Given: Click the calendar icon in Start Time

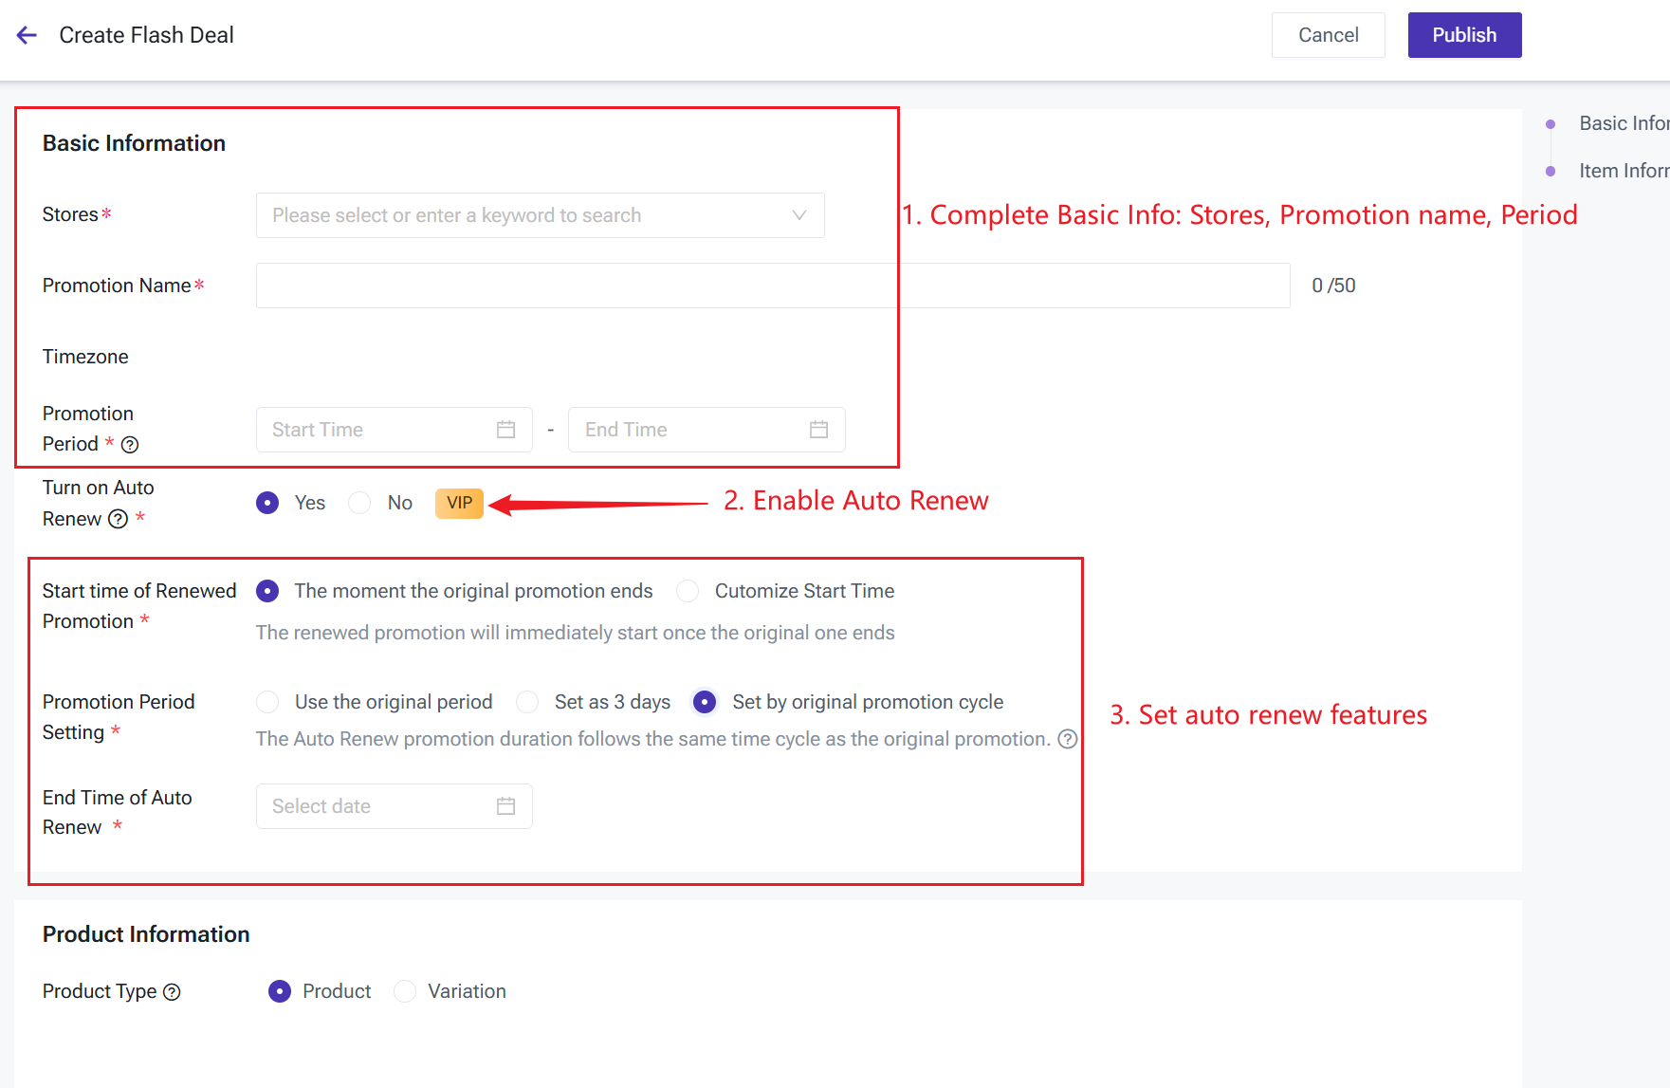Looking at the screenshot, I should [505, 430].
